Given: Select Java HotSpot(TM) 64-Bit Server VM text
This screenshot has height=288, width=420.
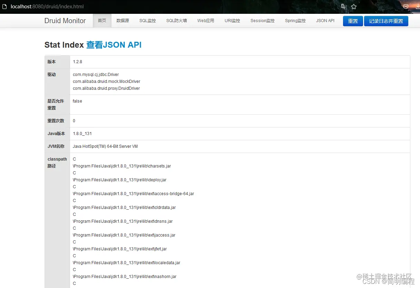Looking at the screenshot, I should (x=105, y=146).
